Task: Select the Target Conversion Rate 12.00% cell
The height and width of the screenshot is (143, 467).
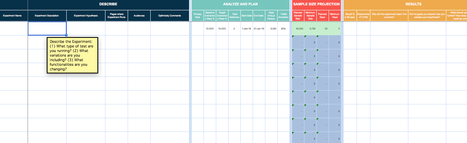Action: [222, 29]
